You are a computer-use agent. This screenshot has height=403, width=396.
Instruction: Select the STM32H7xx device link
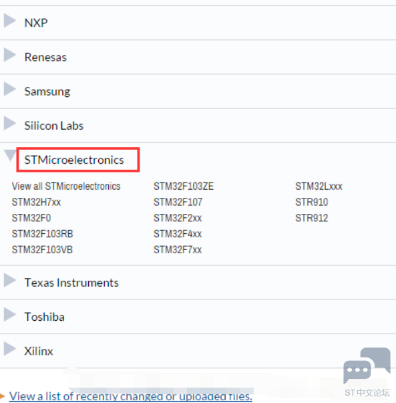coord(36,202)
